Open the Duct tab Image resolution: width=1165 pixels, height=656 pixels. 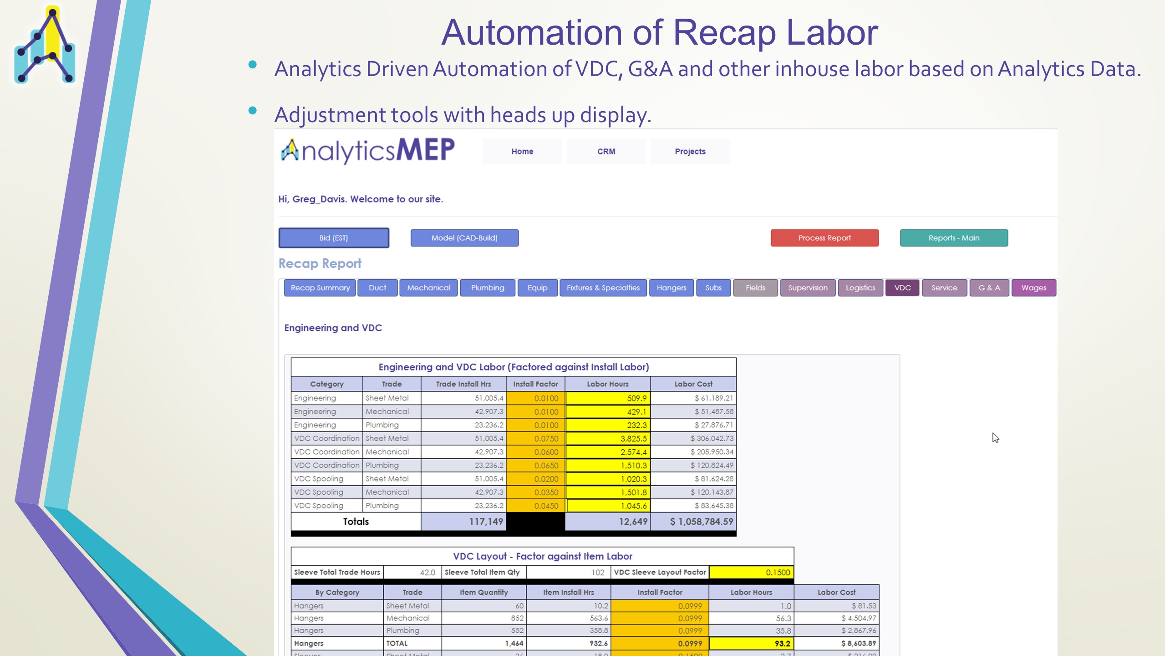point(377,288)
